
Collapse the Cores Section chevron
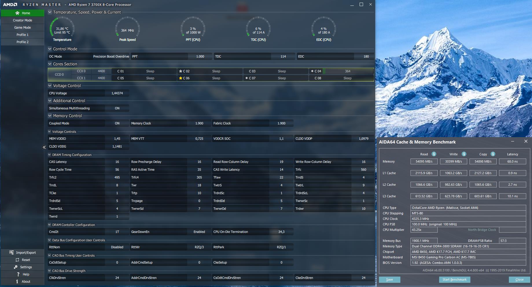point(50,64)
